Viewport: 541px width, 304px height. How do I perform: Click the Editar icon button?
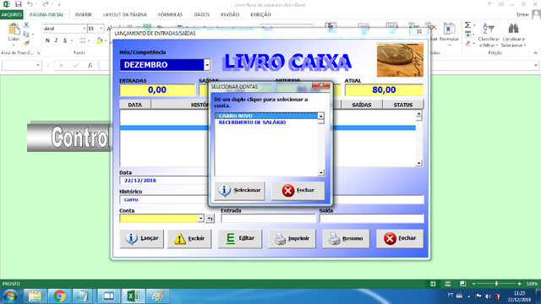click(x=240, y=238)
